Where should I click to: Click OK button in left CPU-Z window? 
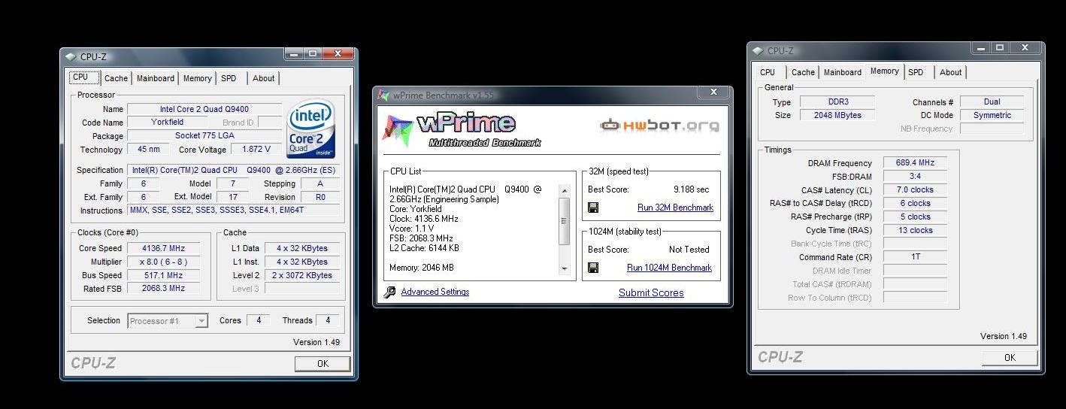[323, 363]
